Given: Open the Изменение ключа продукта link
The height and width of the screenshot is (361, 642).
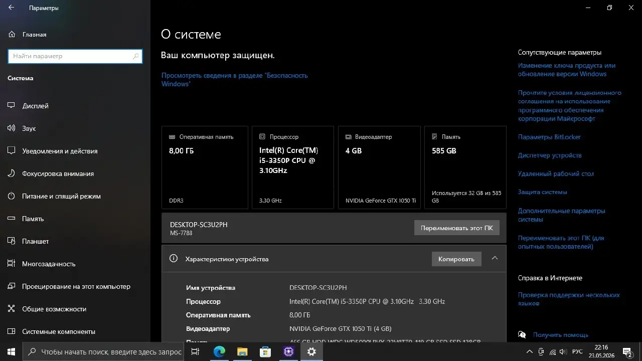Looking at the screenshot, I should click(x=567, y=70).
